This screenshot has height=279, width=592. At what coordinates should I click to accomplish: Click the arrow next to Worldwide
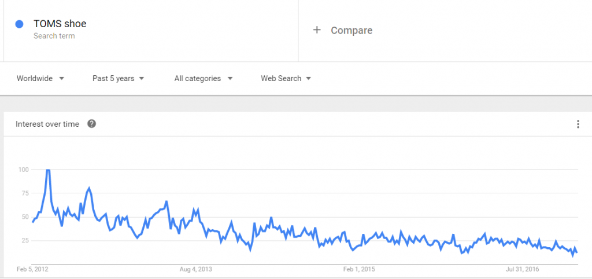click(x=62, y=79)
